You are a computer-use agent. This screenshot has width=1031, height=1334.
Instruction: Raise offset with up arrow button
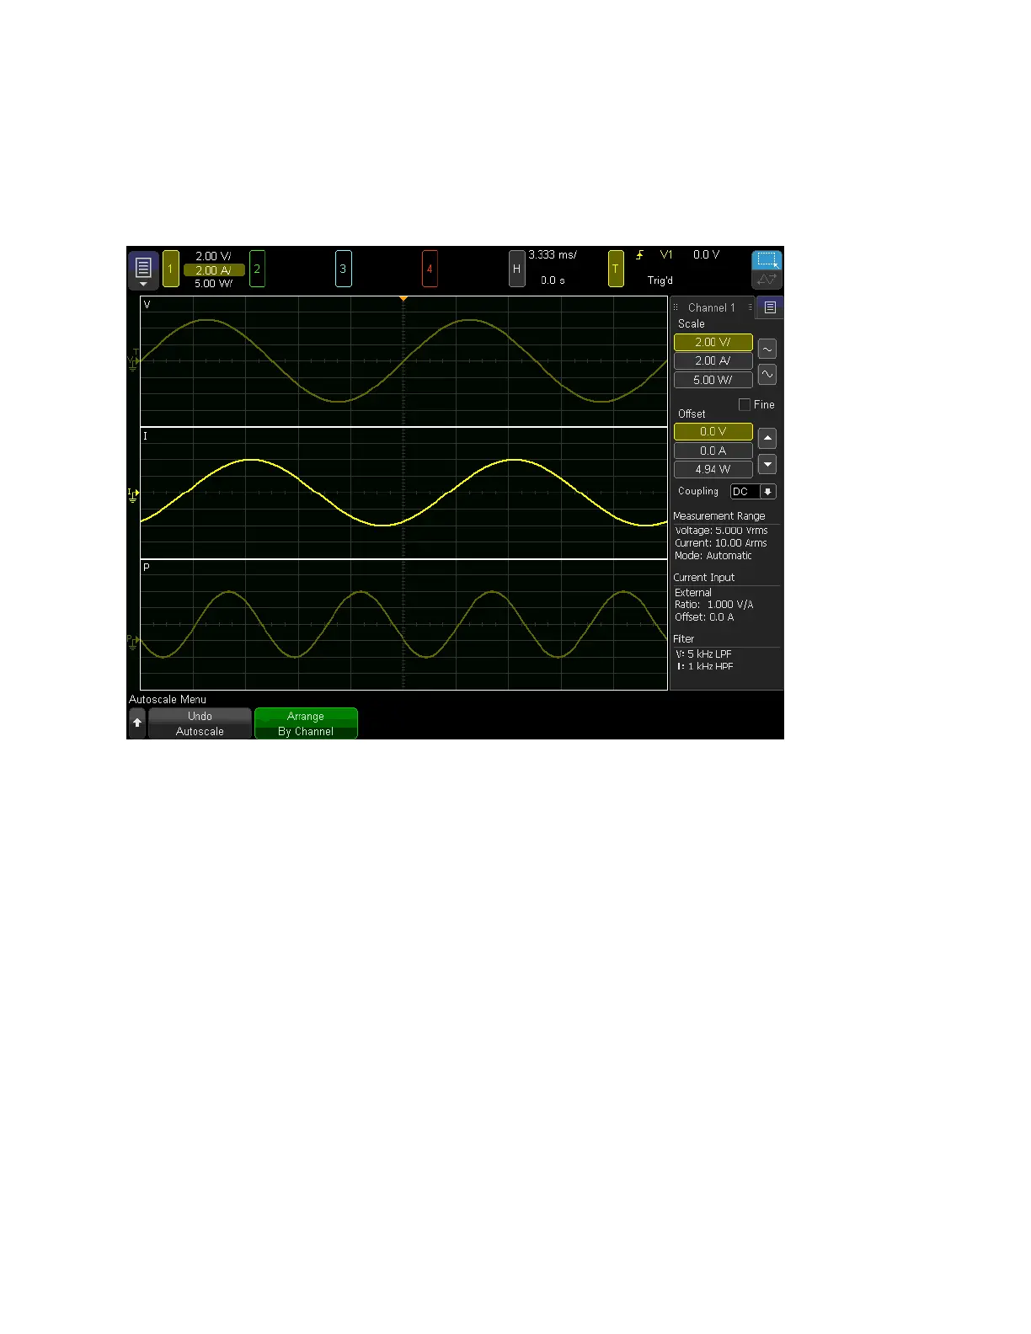click(x=767, y=438)
